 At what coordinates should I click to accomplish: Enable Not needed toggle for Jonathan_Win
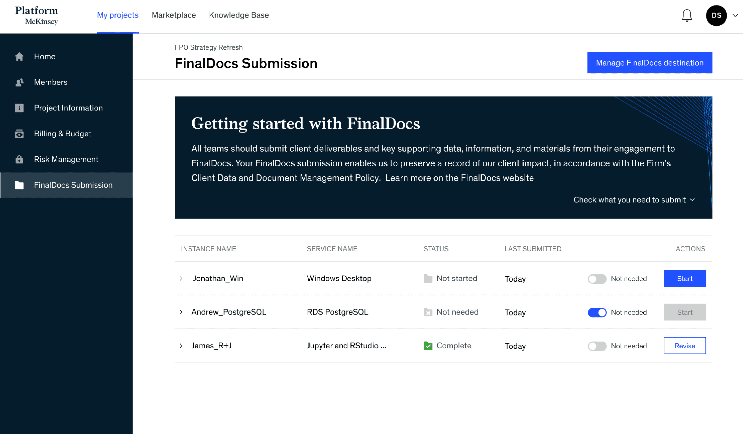click(597, 279)
